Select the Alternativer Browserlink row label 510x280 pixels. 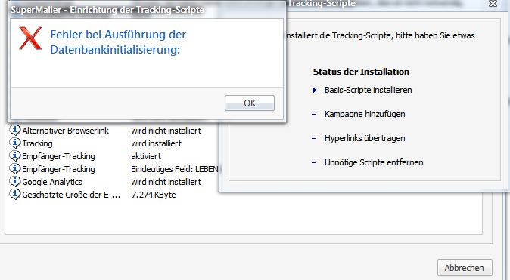point(65,131)
